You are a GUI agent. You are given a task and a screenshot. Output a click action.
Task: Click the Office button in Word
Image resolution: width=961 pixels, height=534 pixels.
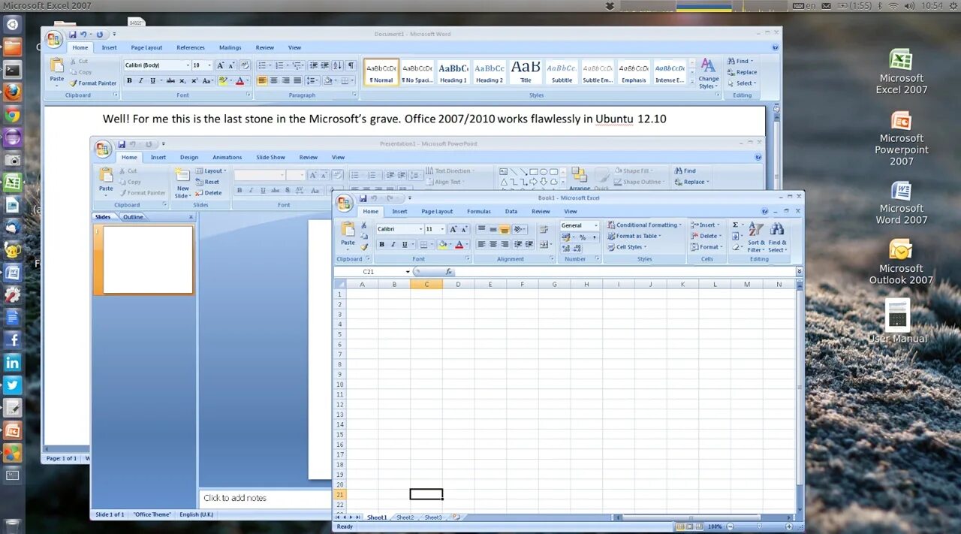point(54,39)
